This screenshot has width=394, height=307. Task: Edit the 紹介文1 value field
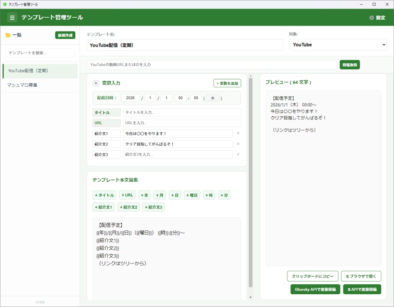(x=178, y=133)
